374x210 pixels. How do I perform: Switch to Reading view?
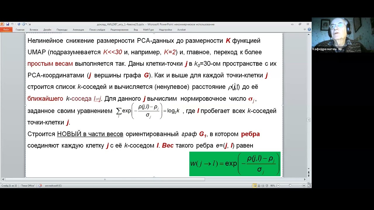263,185
